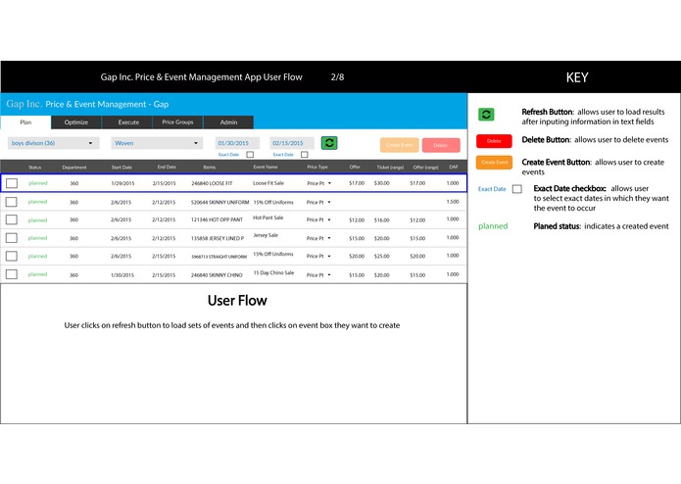The width and height of the screenshot is (681, 484).
Task: Open Price Pt dropdown for Jersey Sale
Action: [x=318, y=238]
